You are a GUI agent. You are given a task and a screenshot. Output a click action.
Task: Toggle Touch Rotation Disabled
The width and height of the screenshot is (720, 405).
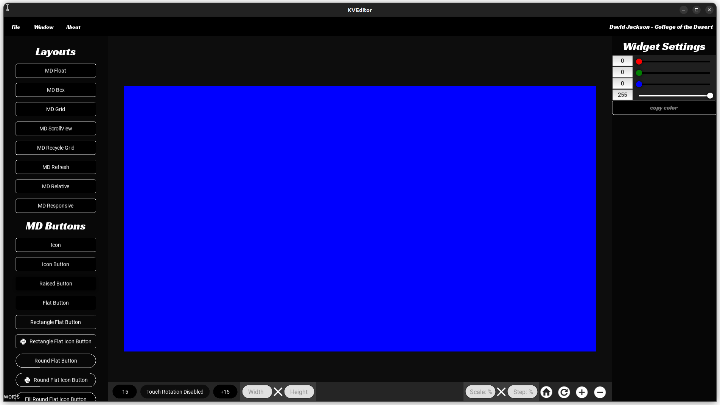pos(175,392)
